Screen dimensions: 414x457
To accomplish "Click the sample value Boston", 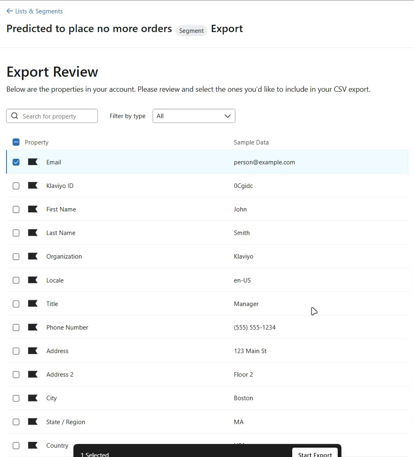I will coord(244,398).
